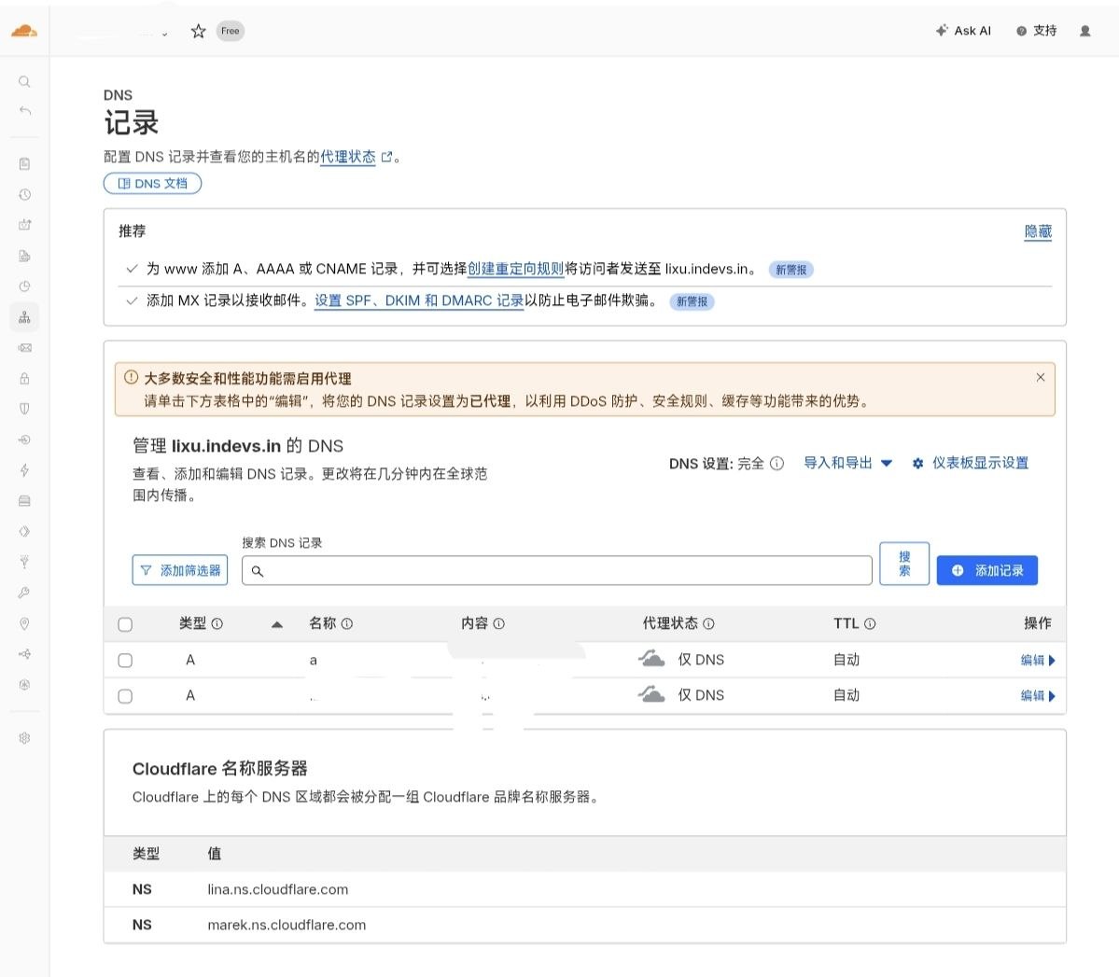Sort by type using the ascending arrow
The width and height of the screenshot is (1119, 977).
point(277,624)
